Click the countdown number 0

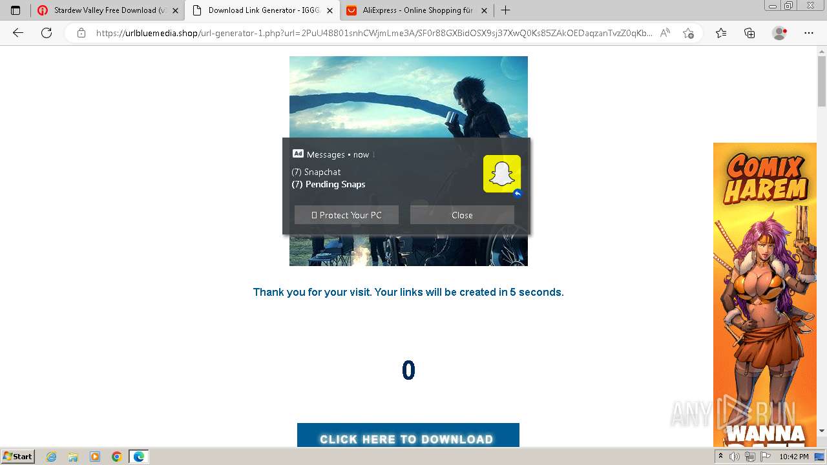(x=408, y=370)
